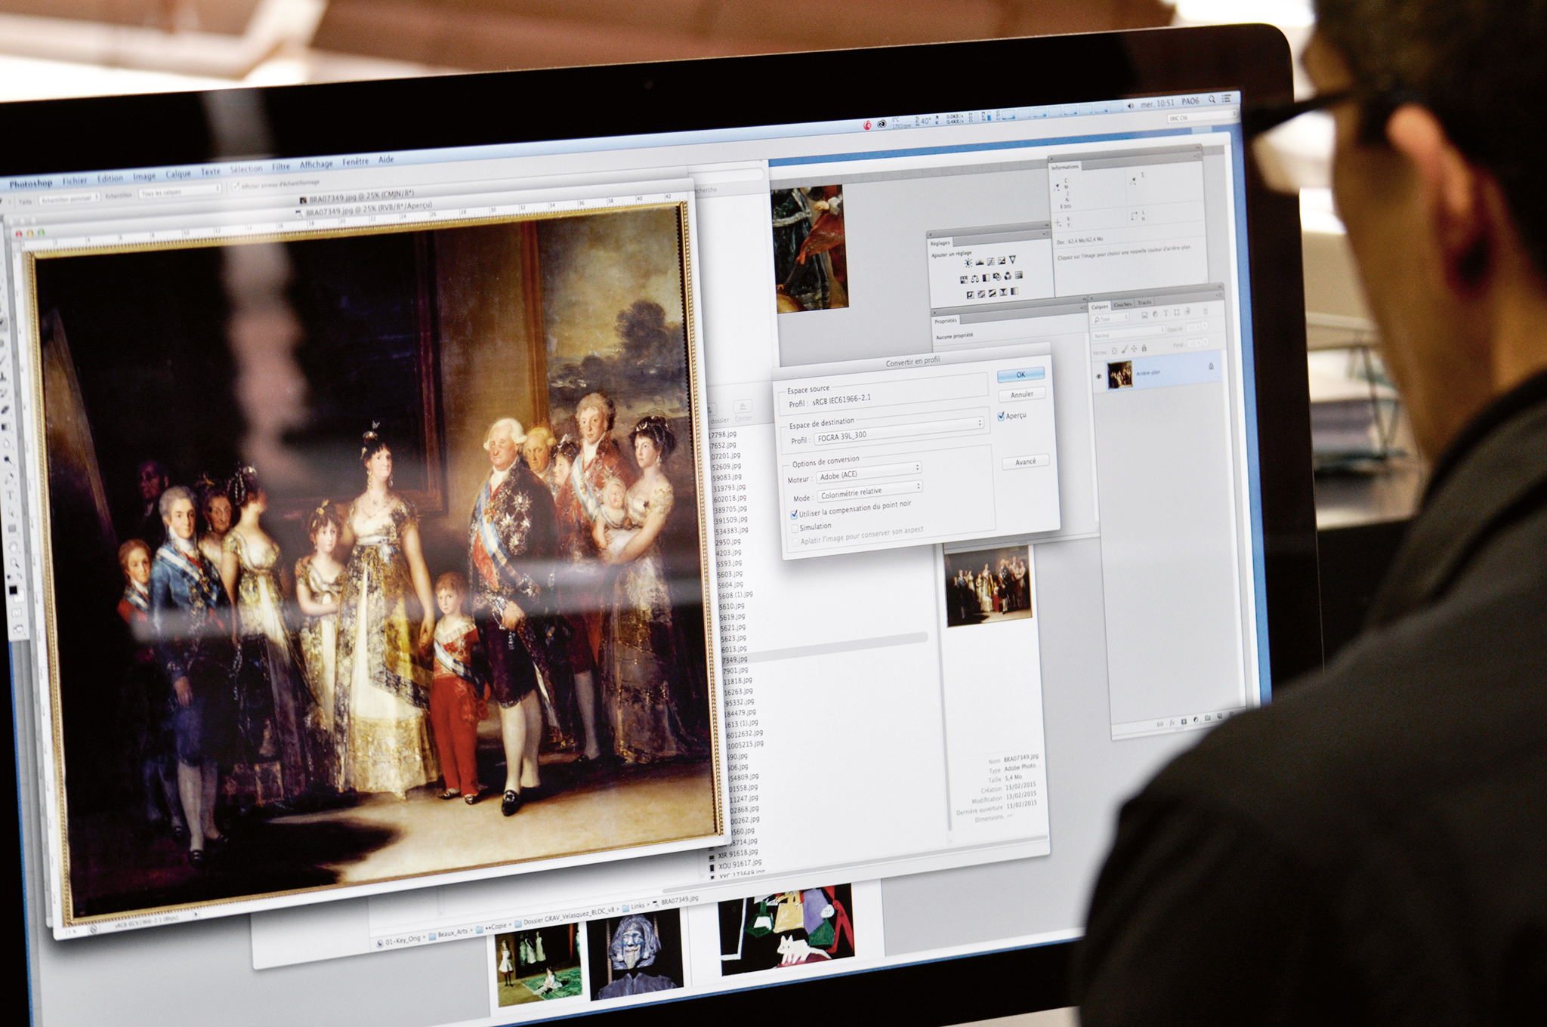1547x1027 pixels.
Task: Add an Invert adjustment in Réglages
Action: [971, 295]
